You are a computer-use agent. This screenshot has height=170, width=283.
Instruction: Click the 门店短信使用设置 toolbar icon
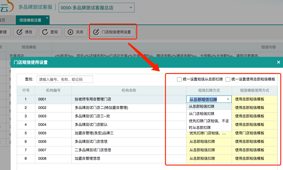click(96, 32)
